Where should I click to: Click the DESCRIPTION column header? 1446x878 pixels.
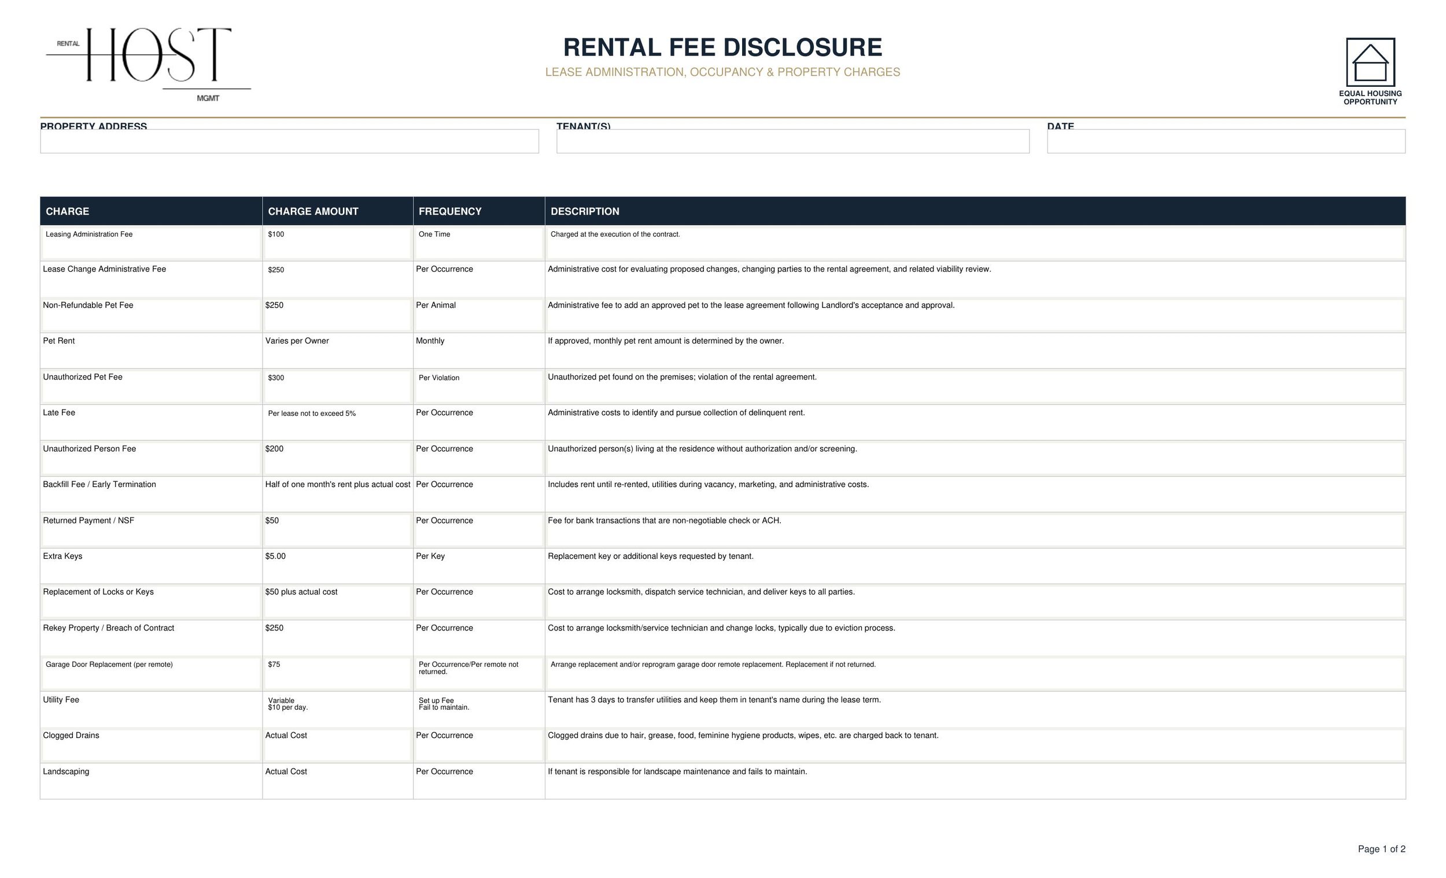(x=975, y=211)
